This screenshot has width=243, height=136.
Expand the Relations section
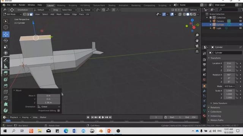[215, 107]
